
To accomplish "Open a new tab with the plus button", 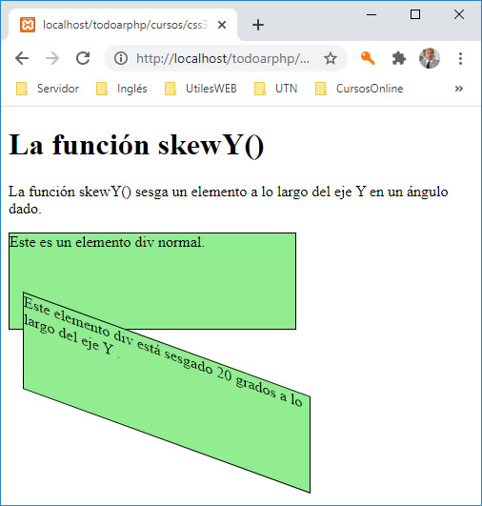I will pos(258,25).
